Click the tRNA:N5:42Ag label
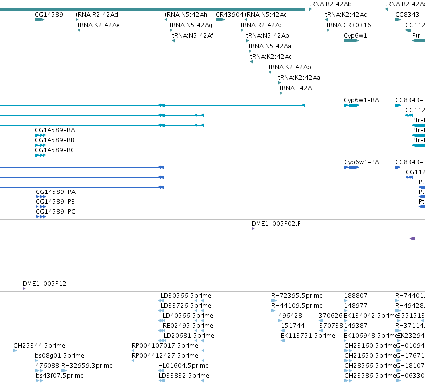Image resolution: width=425 pixels, height=383 pixels. pos(191,25)
